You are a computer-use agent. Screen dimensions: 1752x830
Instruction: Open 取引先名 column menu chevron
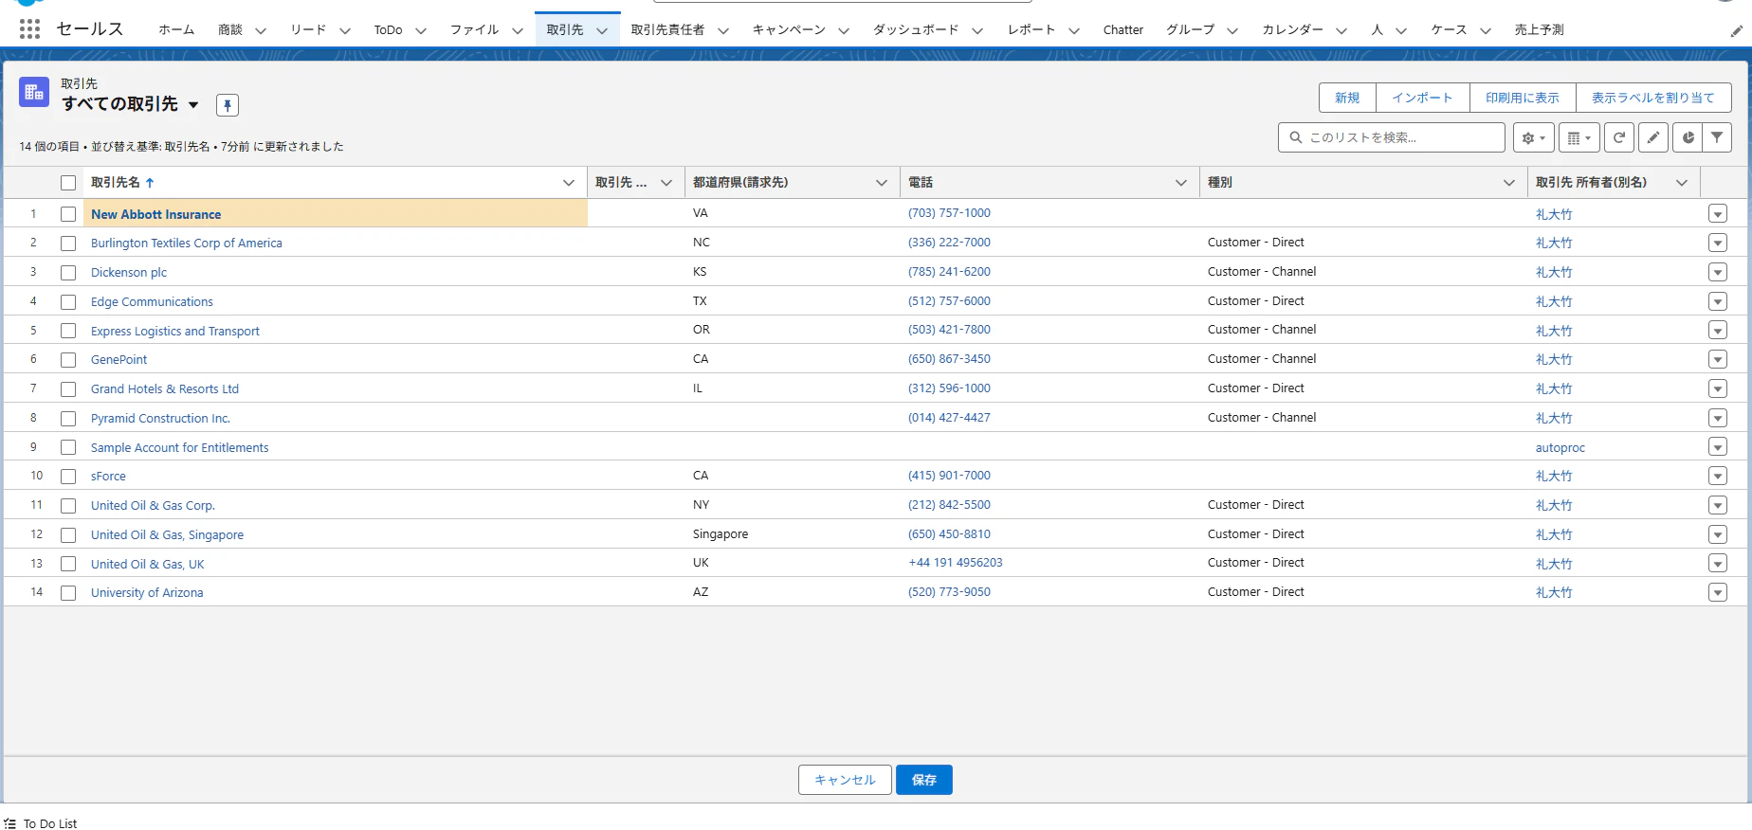pyautogui.click(x=569, y=183)
